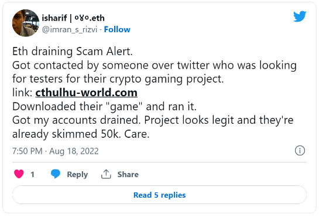Open the @imran_s_rizvi handle
Image resolution: width=319 pixels, height=217 pixels.
click(x=70, y=30)
